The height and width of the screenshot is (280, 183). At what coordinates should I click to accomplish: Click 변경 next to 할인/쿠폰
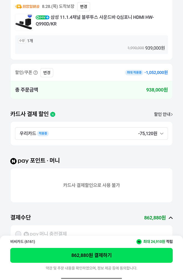[47, 72]
